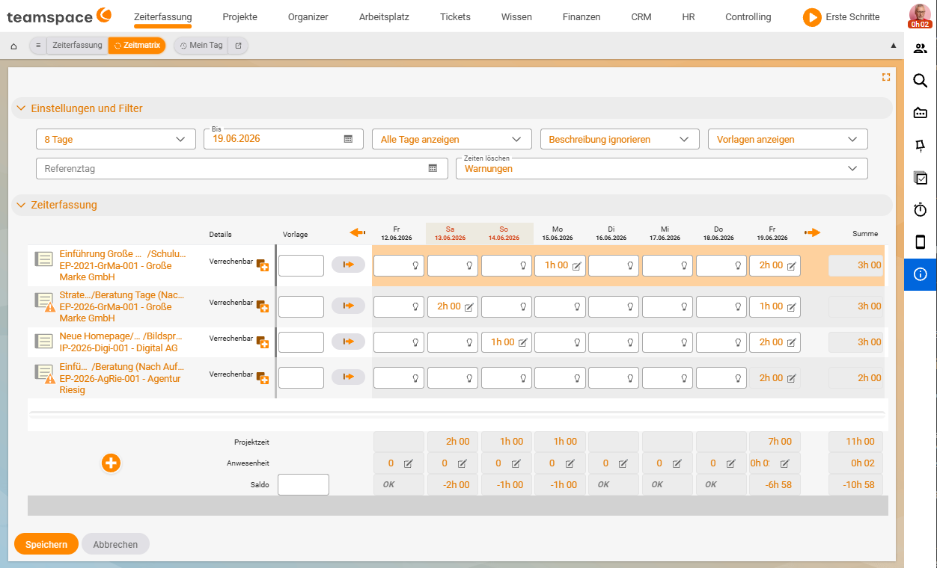Open the Zeiten löschen Warnungen dropdown
The height and width of the screenshot is (568, 937).
[x=662, y=168]
